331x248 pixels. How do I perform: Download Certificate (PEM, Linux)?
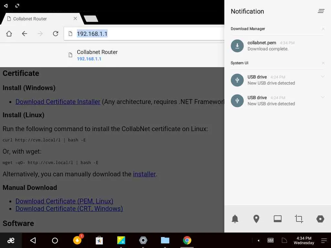click(x=64, y=201)
